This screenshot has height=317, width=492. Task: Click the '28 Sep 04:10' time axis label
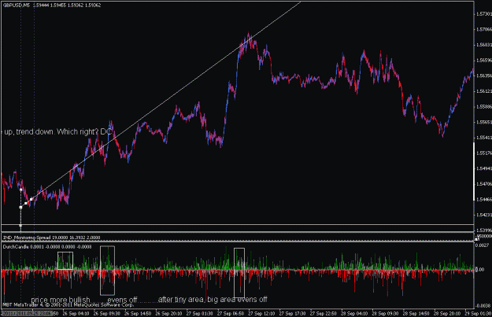[x=354, y=314]
